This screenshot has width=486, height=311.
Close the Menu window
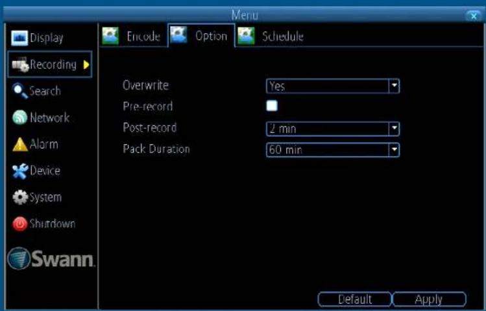473,16
